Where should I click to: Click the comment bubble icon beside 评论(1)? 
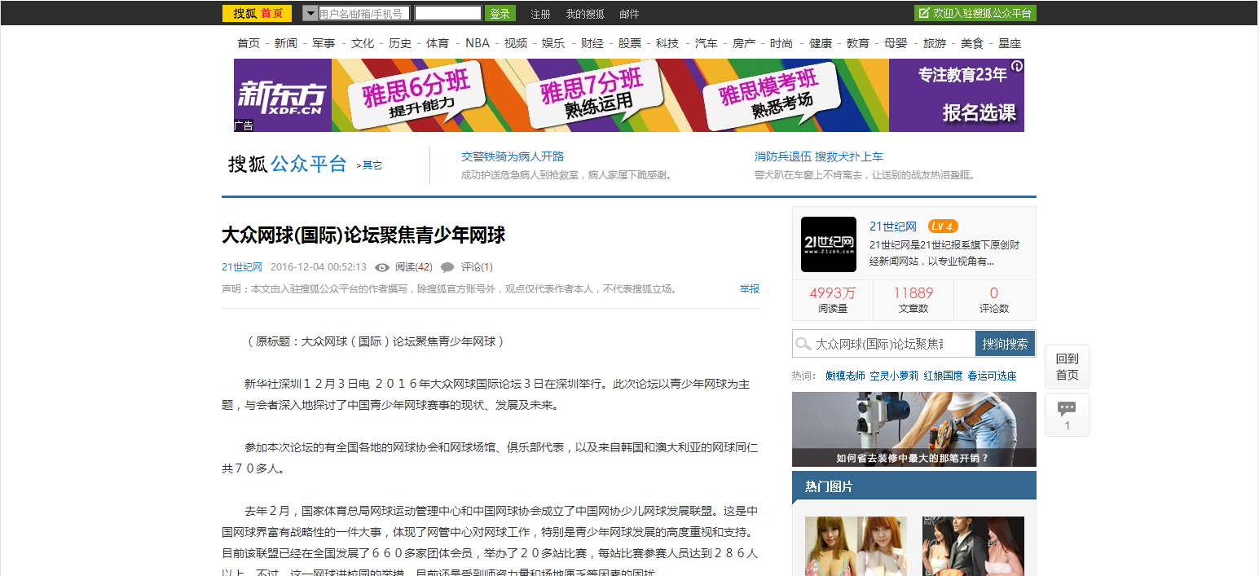pyautogui.click(x=447, y=267)
